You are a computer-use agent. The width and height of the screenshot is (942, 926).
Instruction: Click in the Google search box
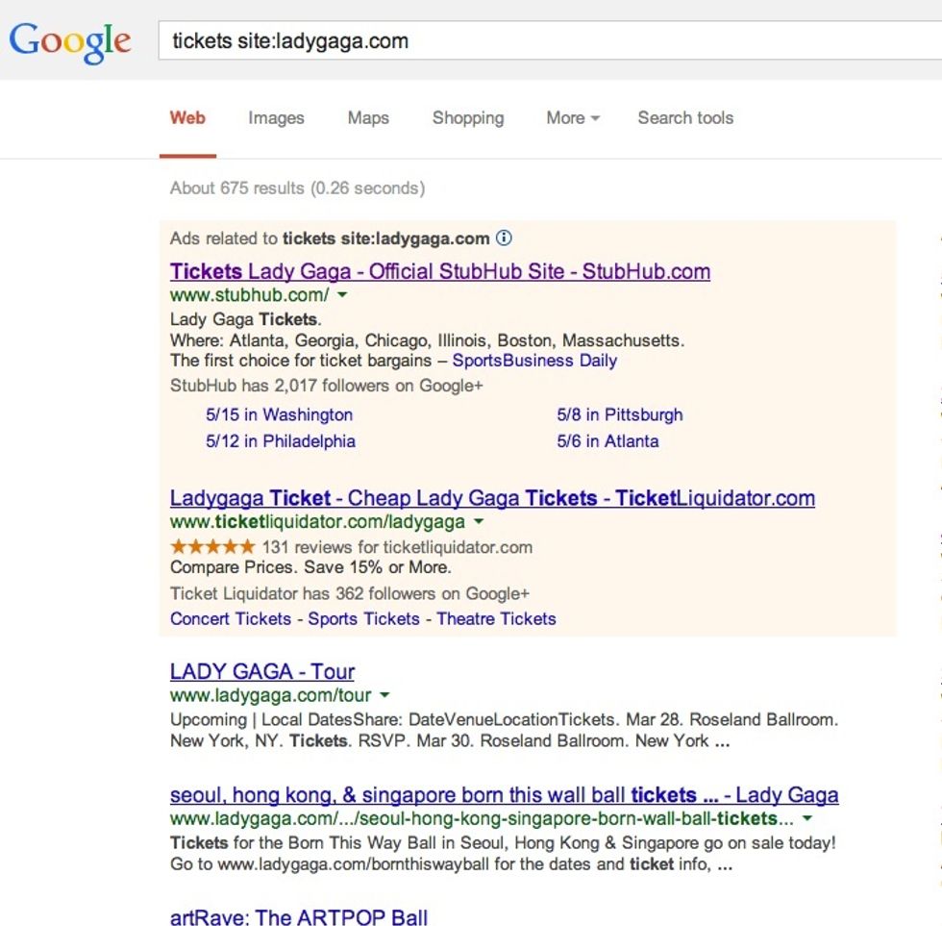click(548, 41)
